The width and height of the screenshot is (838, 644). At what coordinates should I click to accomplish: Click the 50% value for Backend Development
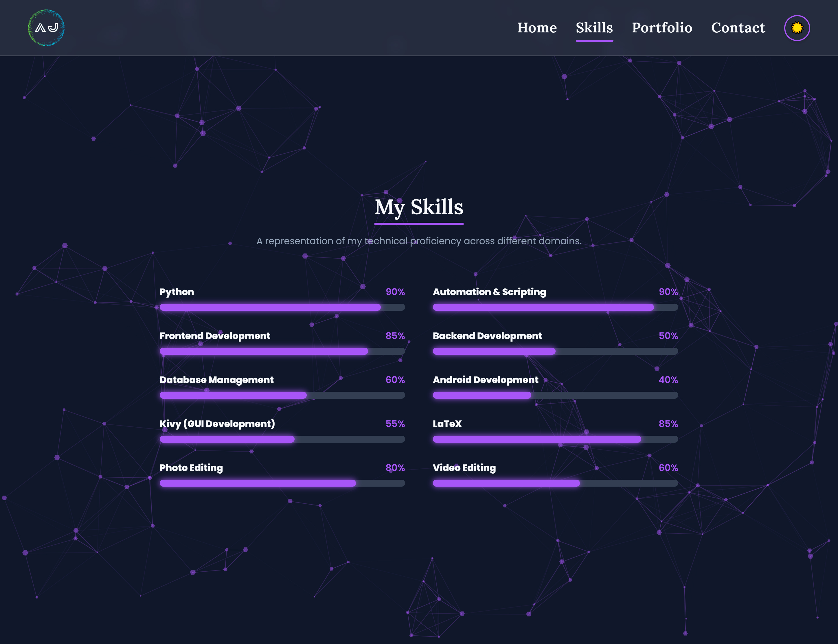tap(668, 336)
